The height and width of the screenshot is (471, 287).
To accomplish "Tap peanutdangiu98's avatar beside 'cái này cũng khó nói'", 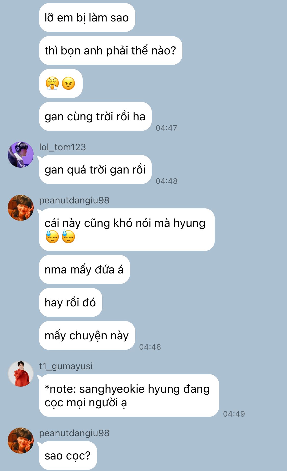I will (21, 208).
